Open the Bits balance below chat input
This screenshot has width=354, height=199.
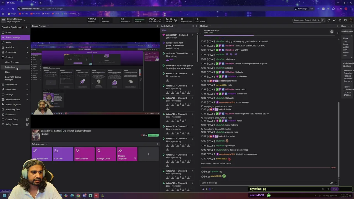coord(205,189)
